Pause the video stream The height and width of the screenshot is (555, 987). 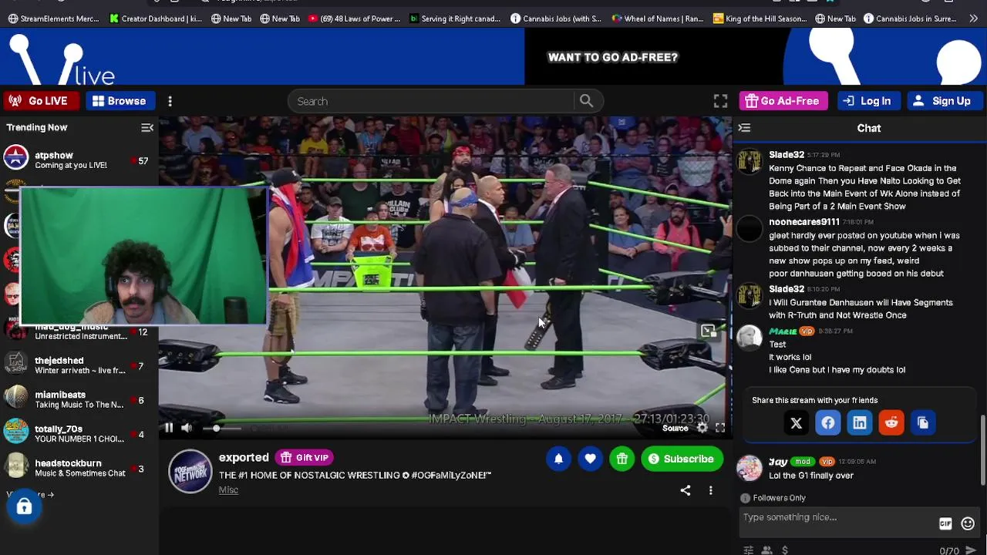point(169,428)
